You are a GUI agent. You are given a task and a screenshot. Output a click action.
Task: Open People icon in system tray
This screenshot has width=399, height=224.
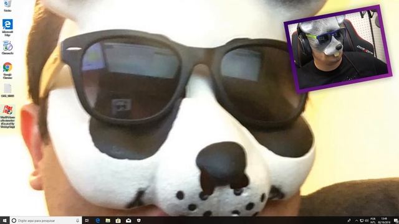tap(349, 220)
